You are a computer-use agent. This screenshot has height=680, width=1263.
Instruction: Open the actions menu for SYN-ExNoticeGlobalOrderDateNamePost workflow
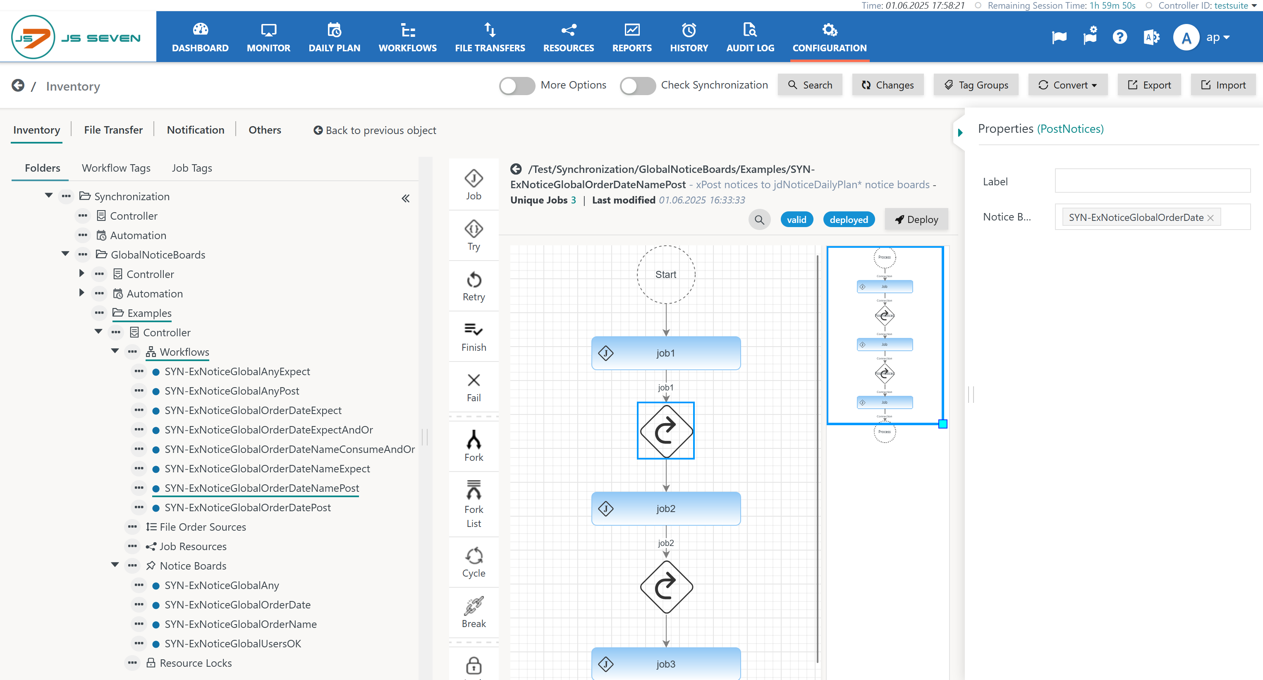coord(139,488)
